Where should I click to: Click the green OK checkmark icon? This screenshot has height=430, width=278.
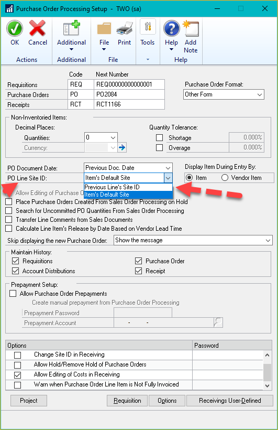tap(15, 28)
